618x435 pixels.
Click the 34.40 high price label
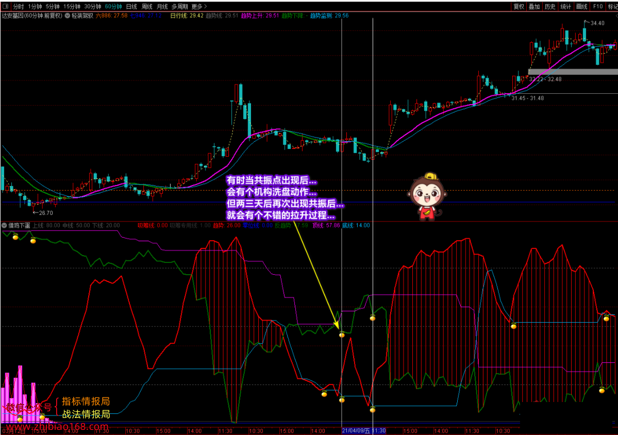pyautogui.click(x=597, y=23)
